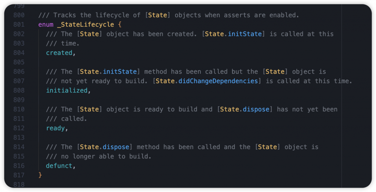Open State.dispose reference on line 814
The image size is (376, 192).
pyautogui.click(x=105, y=147)
